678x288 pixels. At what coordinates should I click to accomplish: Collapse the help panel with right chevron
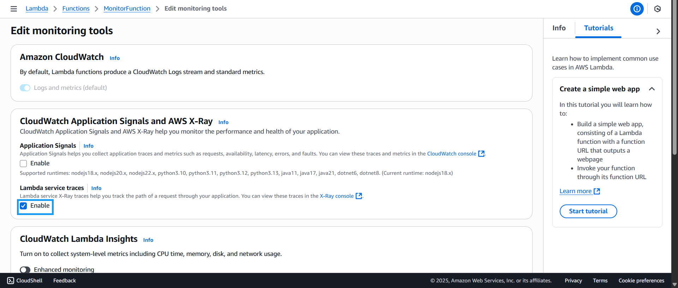pyautogui.click(x=658, y=31)
